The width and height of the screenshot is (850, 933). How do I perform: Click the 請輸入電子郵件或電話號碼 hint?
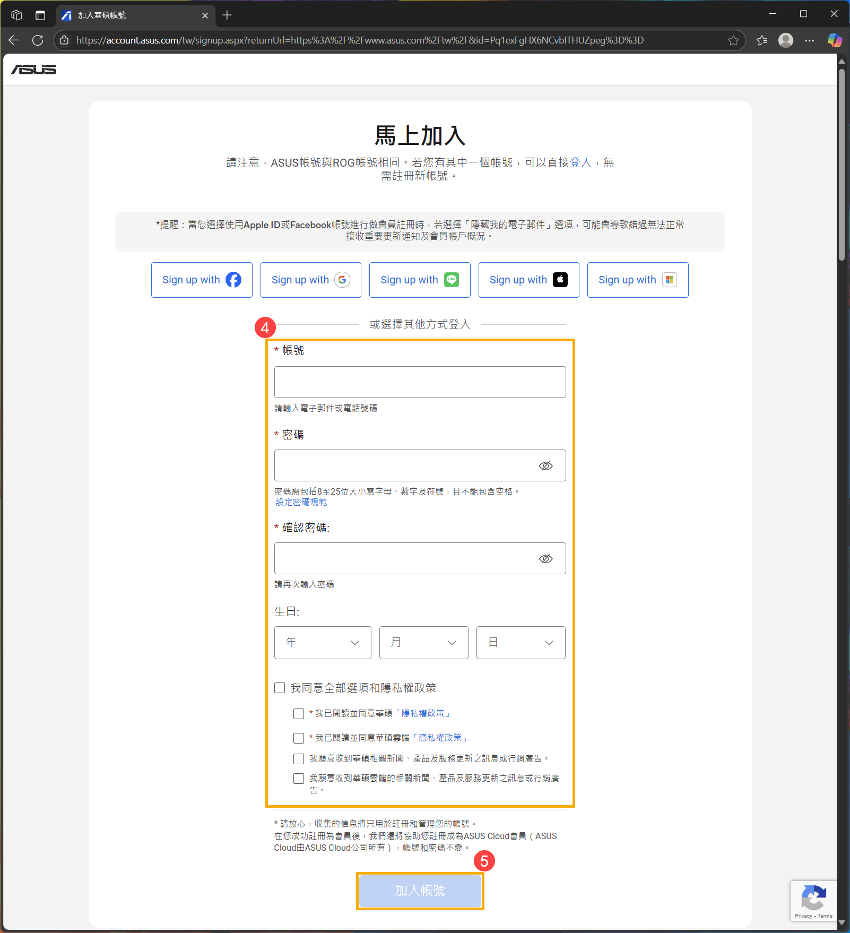[326, 408]
